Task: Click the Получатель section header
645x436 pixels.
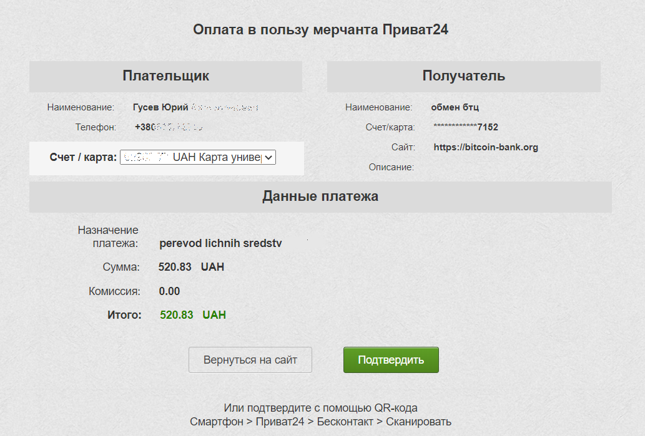Action: tap(463, 76)
